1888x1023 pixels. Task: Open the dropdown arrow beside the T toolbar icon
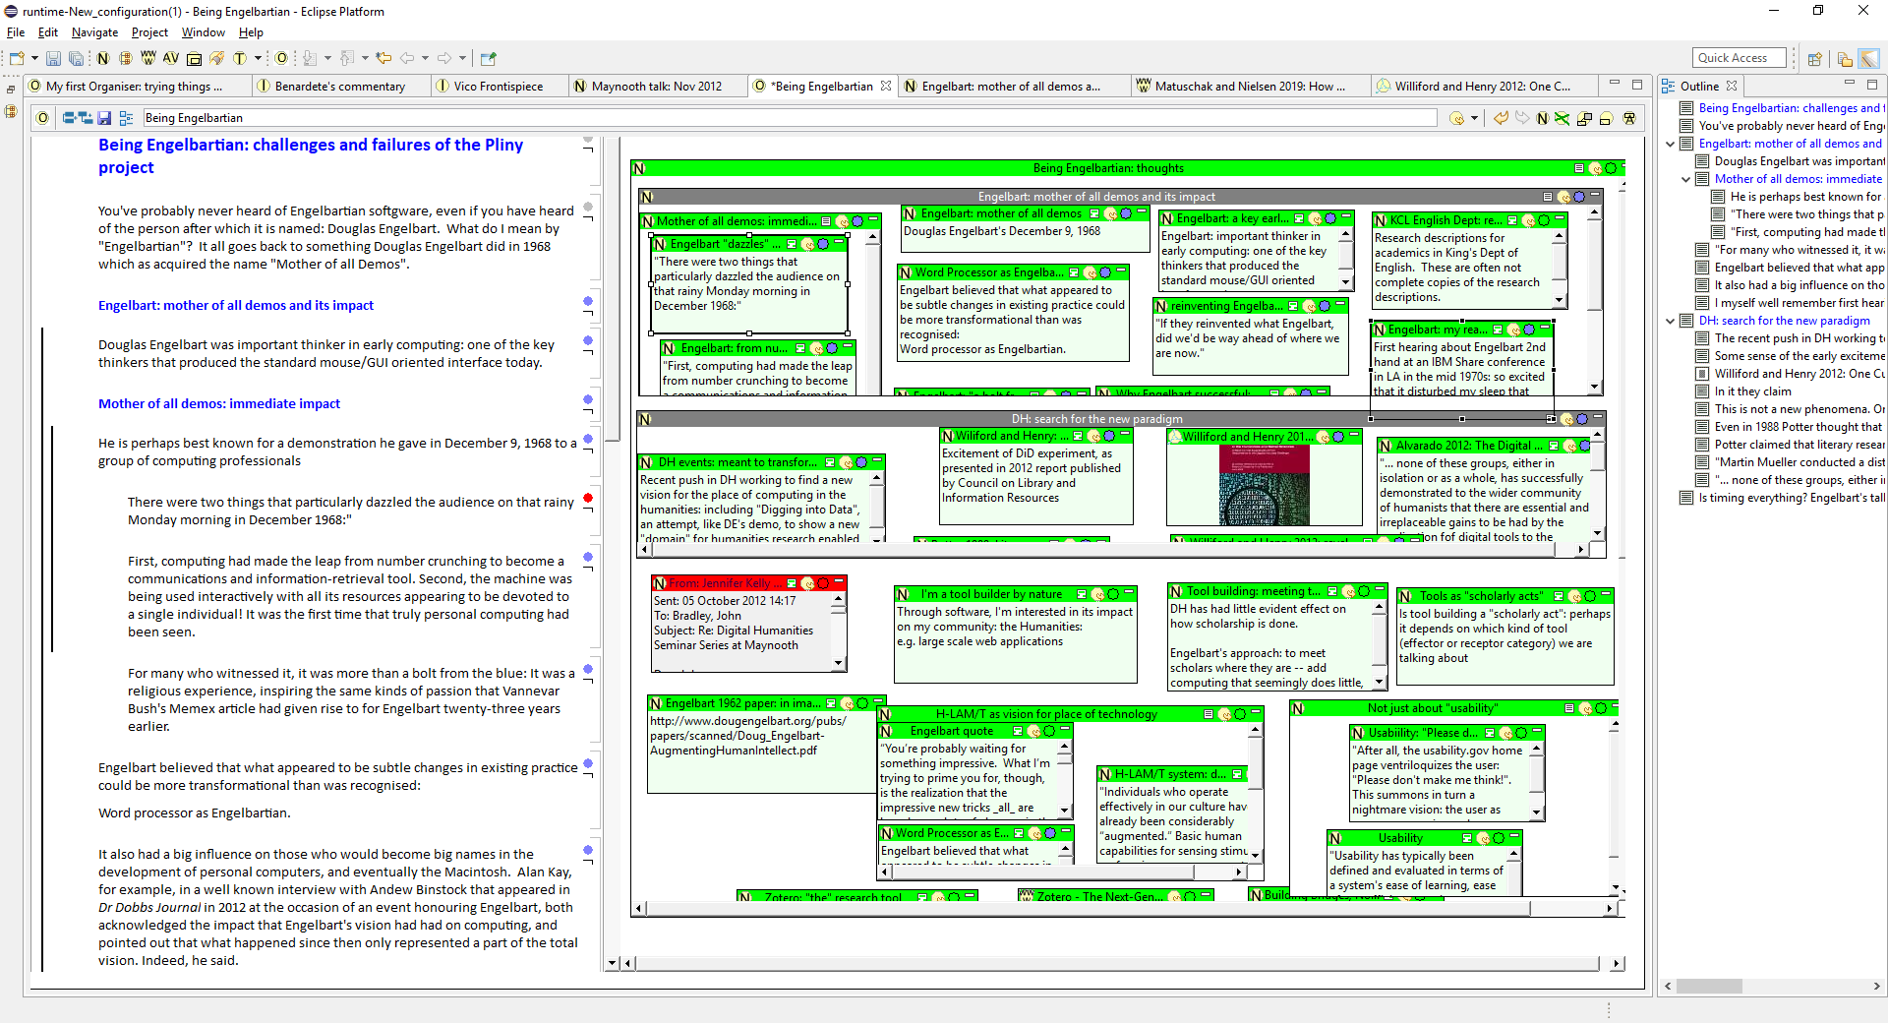pyautogui.click(x=258, y=59)
